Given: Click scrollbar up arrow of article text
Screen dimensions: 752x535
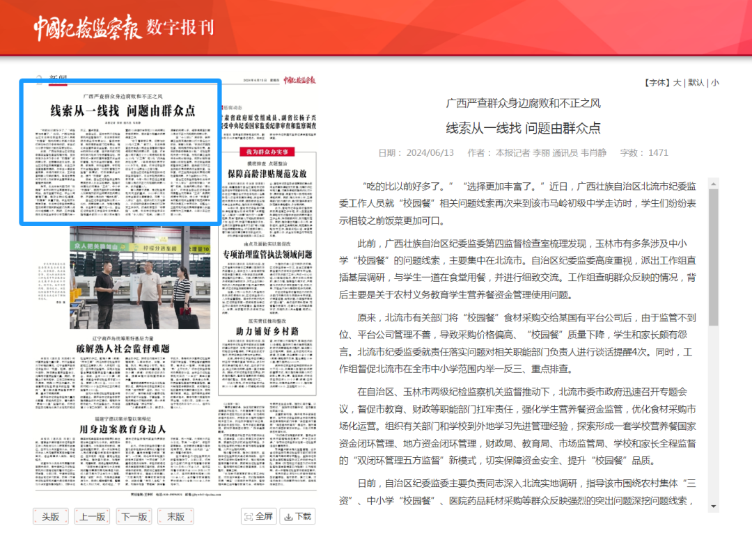Looking at the screenshot, I should 714,184.
